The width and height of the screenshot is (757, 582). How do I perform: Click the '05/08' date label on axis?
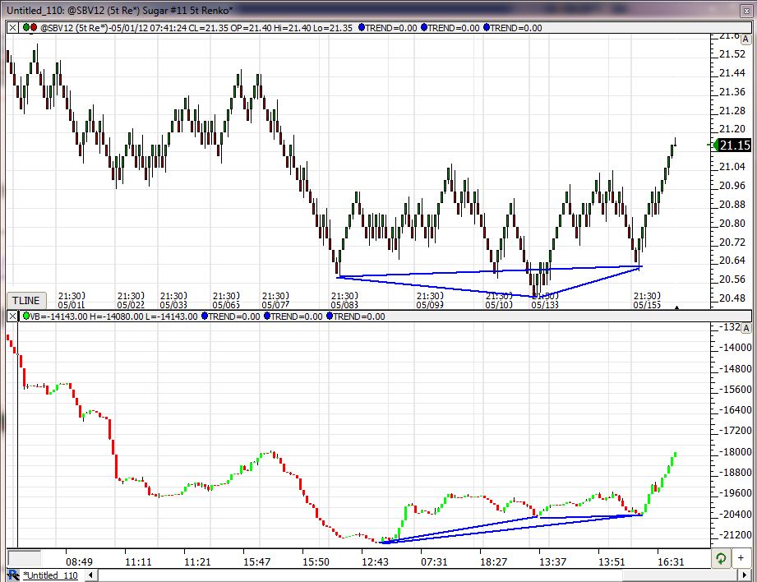tap(344, 305)
